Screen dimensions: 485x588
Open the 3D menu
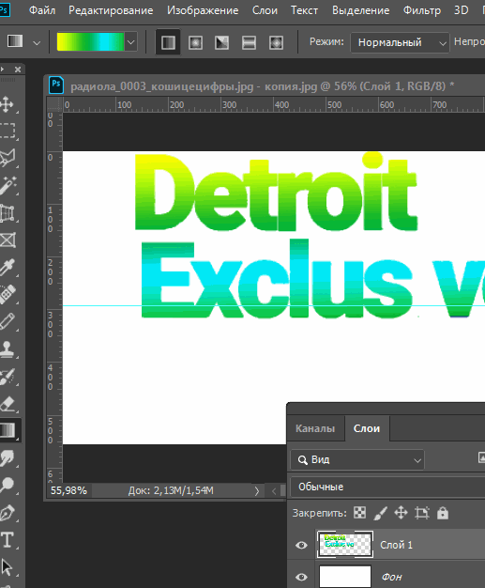(x=461, y=10)
